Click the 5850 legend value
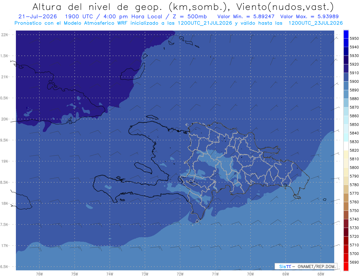Screen dimensions: 360x278 click(354, 124)
